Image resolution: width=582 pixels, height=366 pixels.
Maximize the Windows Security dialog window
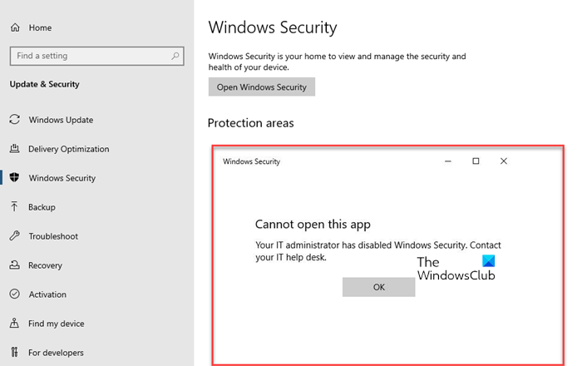pyautogui.click(x=476, y=161)
